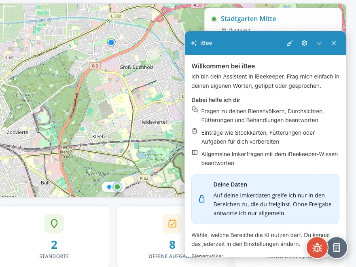Screen dimensions: 356x267
Task: Click the 'List' district label on map
Action: coord(10,57)
